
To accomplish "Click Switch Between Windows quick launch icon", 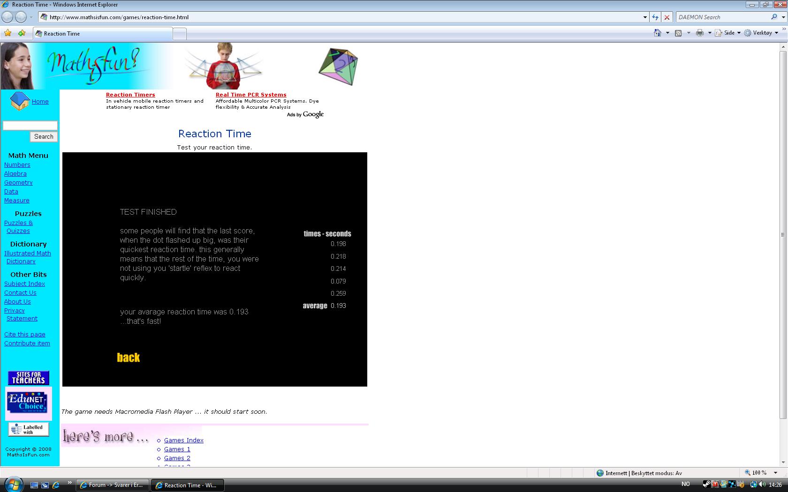I will (x=45, y=485).
